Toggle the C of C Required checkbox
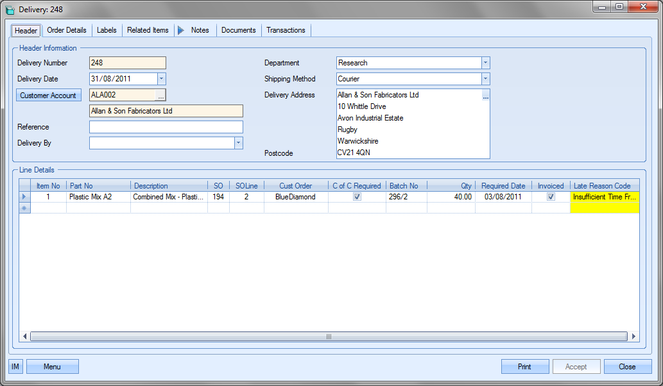The image size is (663, 386). coord(357,197)
